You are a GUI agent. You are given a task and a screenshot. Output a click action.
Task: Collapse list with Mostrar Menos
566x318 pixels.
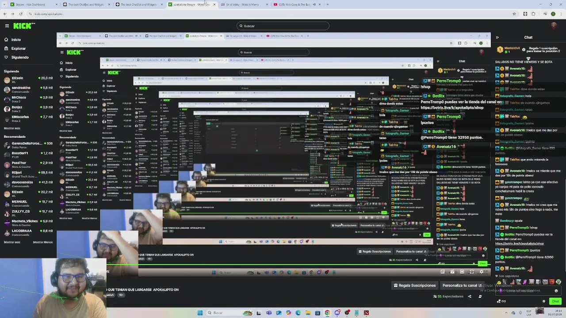pyautogui.click(x=43, y=242)
